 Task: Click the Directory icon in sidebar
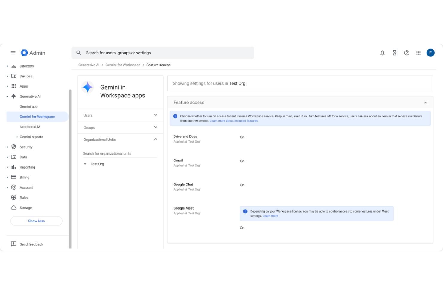click(x=14, y=66)
